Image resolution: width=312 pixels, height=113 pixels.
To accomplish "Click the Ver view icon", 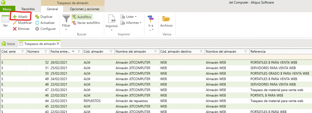I will coord(5,19).
